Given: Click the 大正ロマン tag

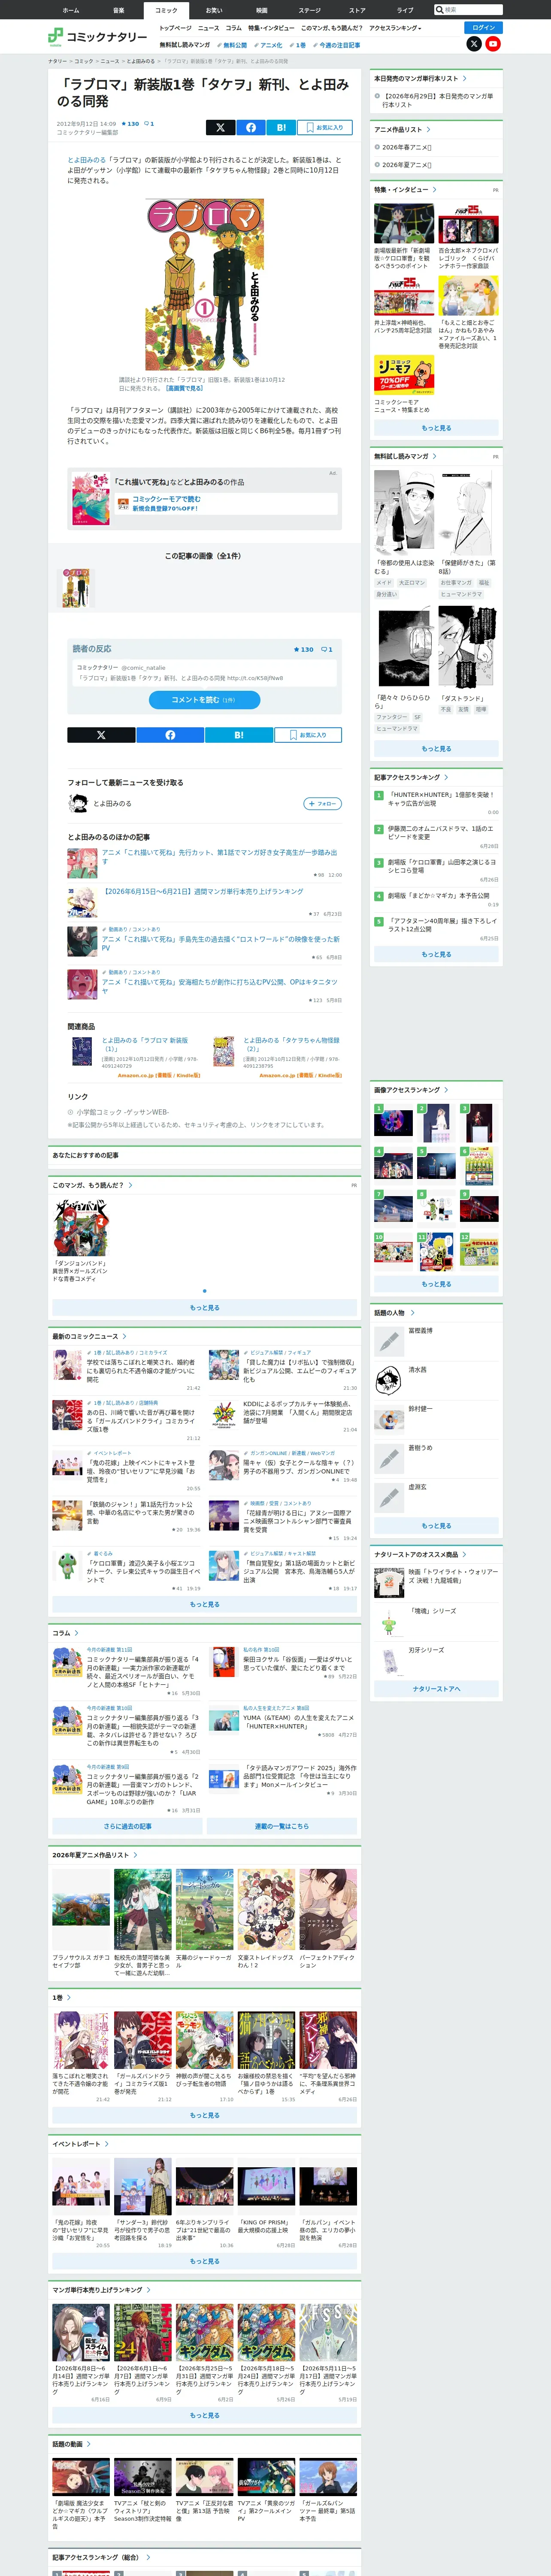Looking at the screenshot, I should (x=412, y=582).
